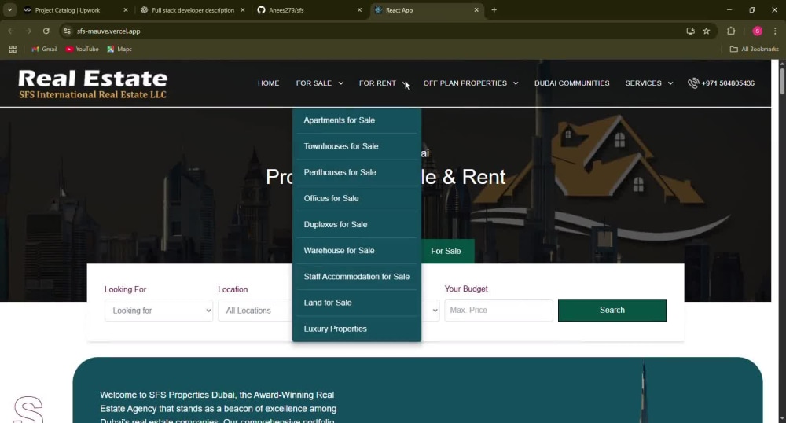Viewport: 786px width, 423px height.
Task: Click the green Search button
Action: coord(612,311)
